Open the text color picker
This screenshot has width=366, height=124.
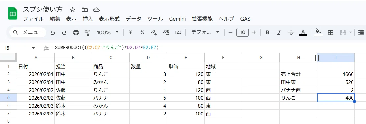click(x=303, y=32)
